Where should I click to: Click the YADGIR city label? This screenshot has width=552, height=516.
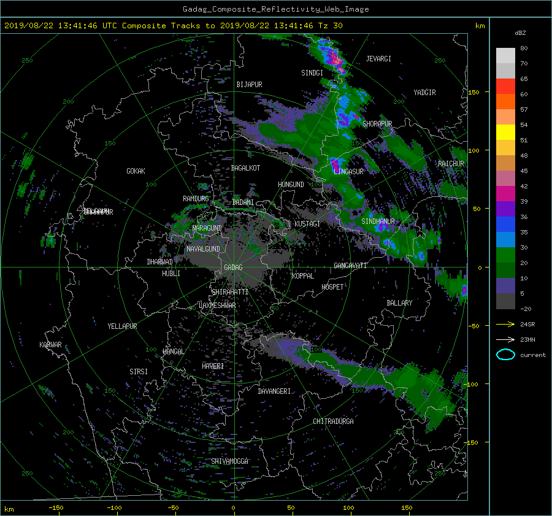(424, 93)
